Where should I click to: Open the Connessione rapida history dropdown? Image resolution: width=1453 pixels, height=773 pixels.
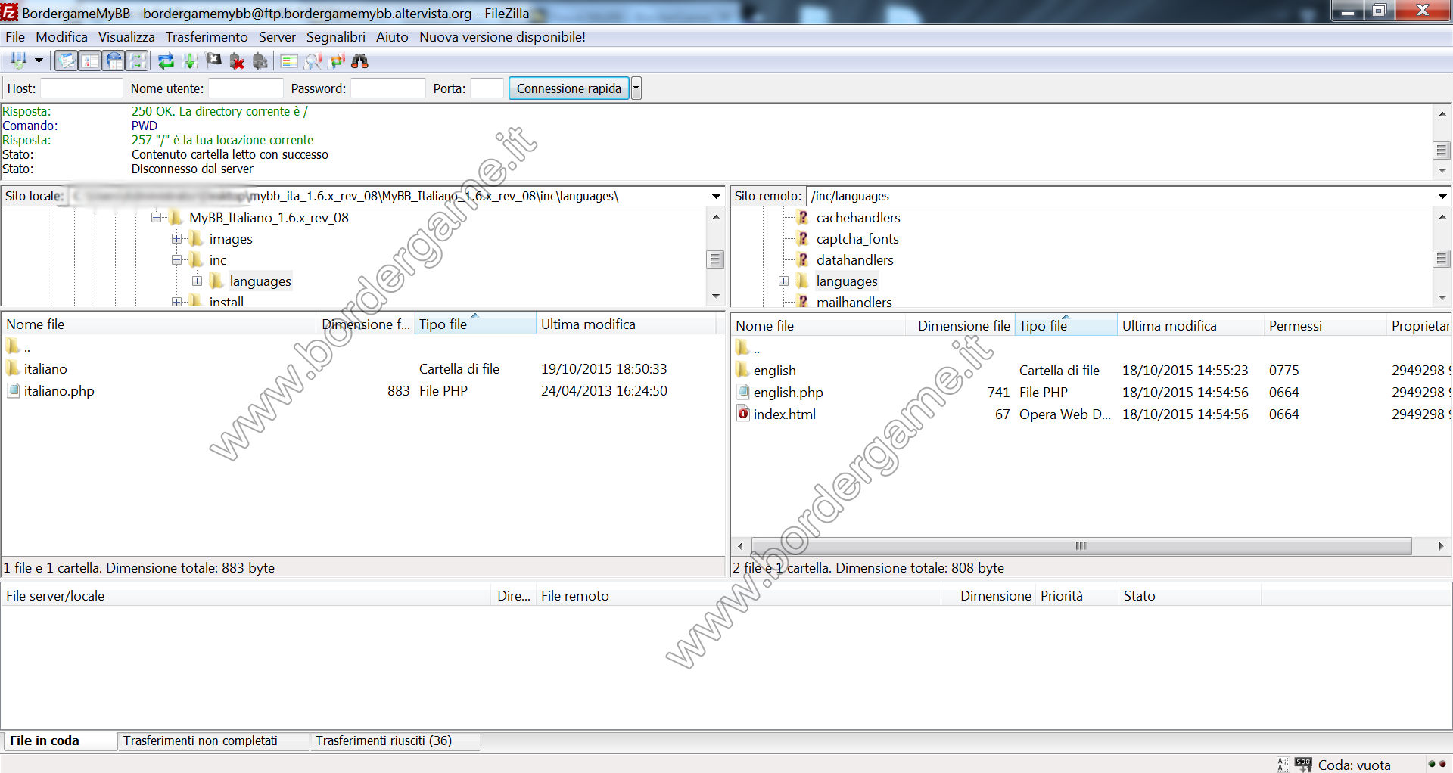tap(636, 88)
